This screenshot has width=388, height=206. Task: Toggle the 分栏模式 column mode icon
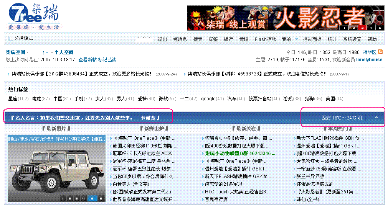[x=11, y=38]
